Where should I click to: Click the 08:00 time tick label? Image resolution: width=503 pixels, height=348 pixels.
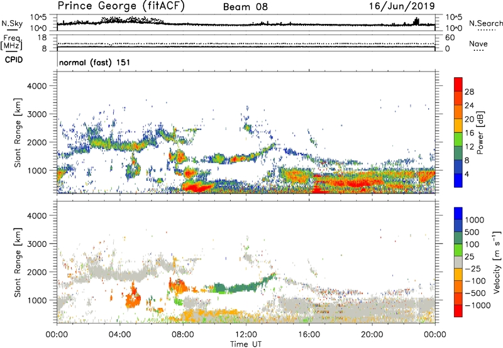tap(183, 335)
